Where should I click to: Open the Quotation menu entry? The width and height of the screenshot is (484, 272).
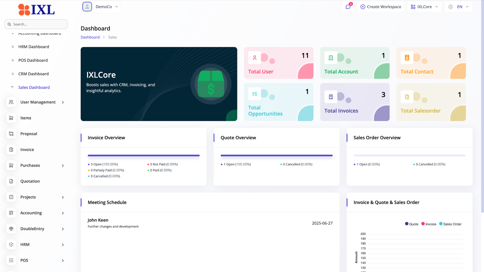point(30,181)
